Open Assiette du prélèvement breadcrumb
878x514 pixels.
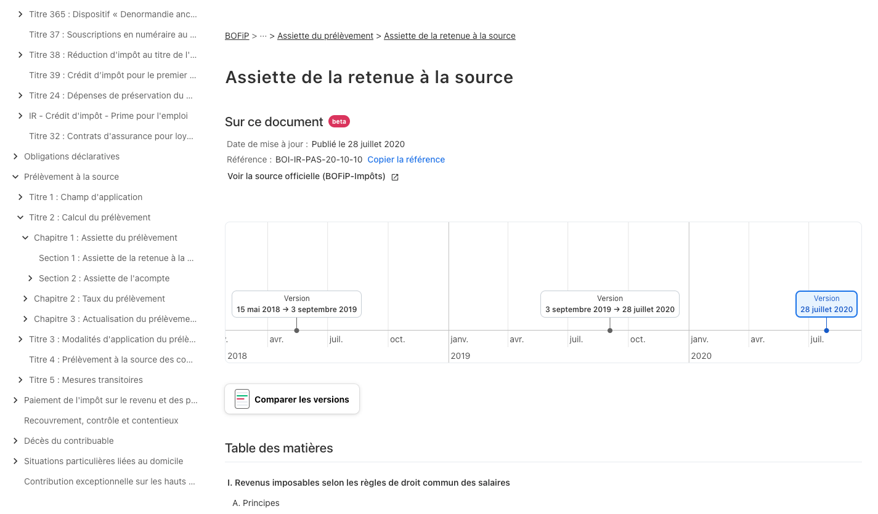click(x=325, y=36)
